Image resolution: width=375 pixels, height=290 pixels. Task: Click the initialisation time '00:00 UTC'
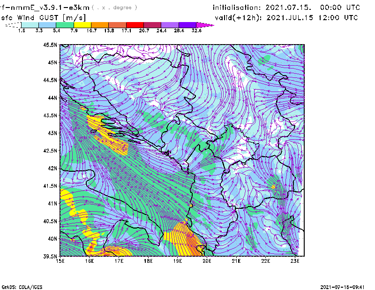(340, 8)
